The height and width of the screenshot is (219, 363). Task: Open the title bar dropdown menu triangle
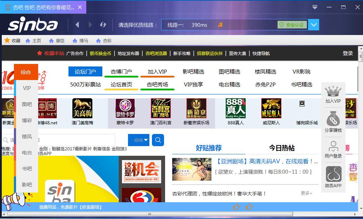[x=315, y=7]
